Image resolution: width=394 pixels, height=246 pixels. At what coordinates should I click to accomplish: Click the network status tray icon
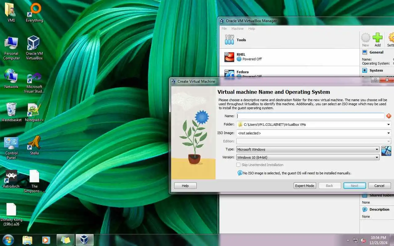356,240
